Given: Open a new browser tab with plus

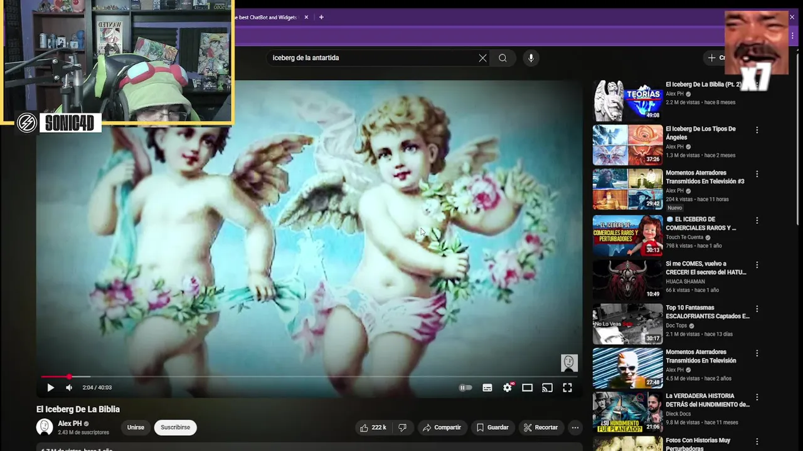Looking at the screenshot, I should click(x=321, y=18).
